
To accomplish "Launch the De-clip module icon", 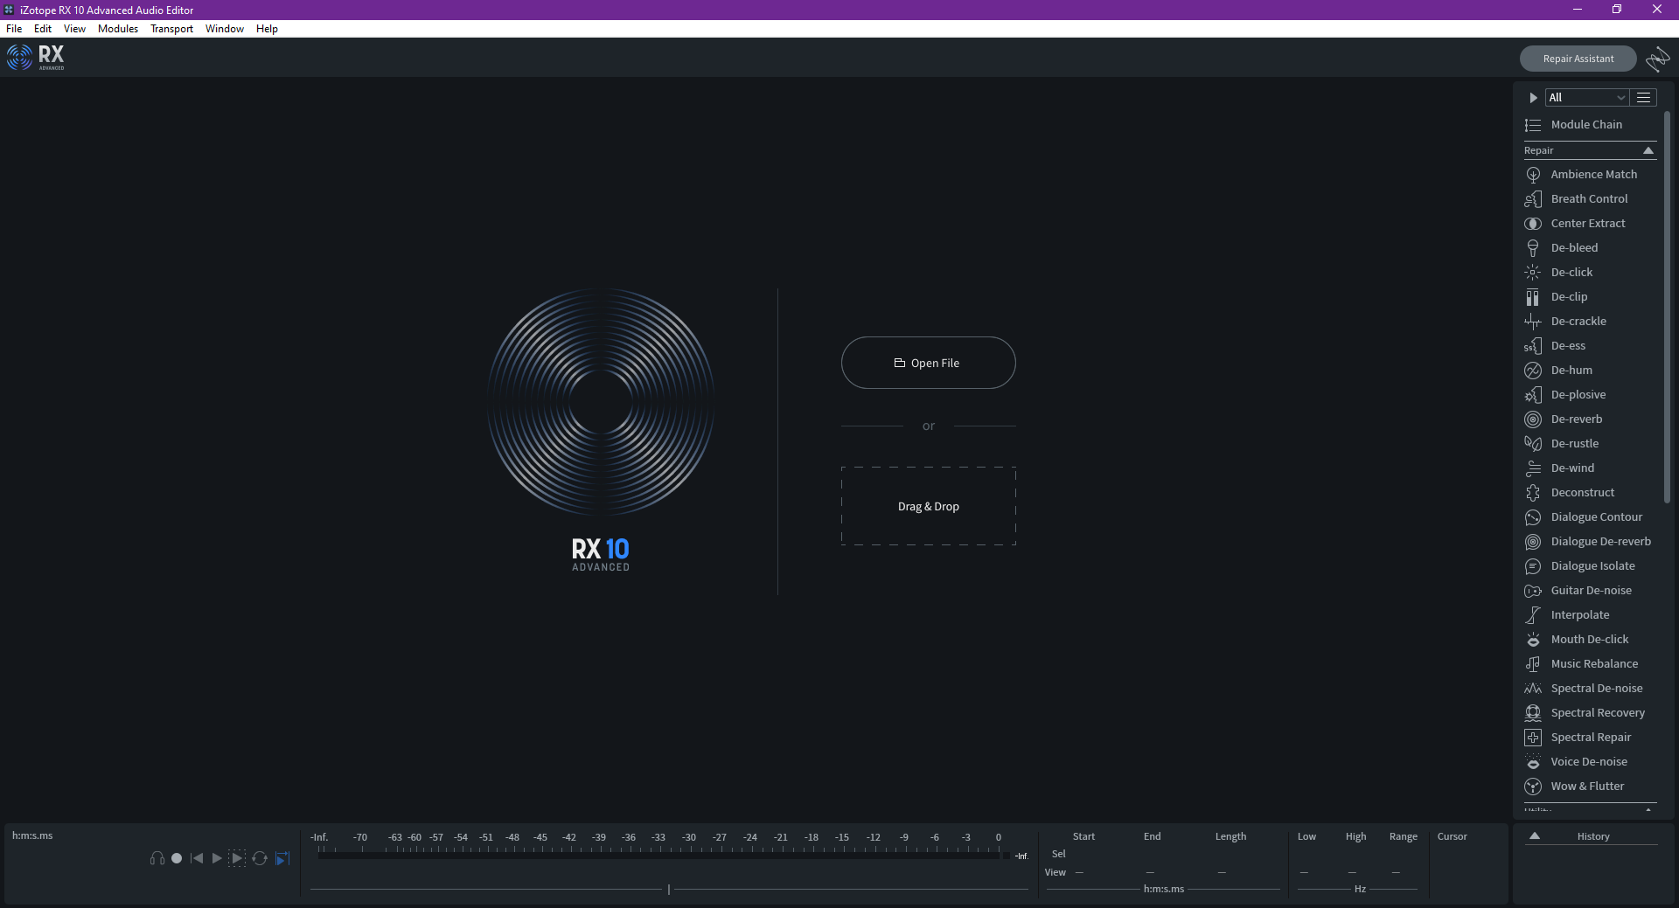I will (1533, 297).
